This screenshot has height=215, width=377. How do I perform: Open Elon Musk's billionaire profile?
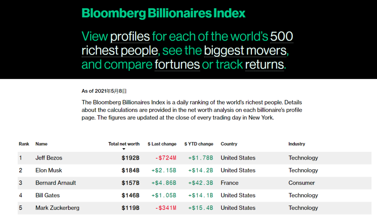click(49, 170)
